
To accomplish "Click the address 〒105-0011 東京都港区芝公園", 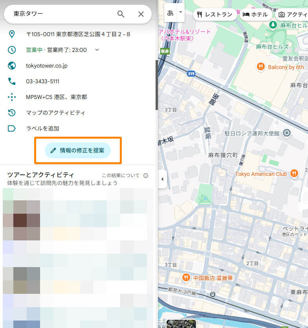I will 78,34.
